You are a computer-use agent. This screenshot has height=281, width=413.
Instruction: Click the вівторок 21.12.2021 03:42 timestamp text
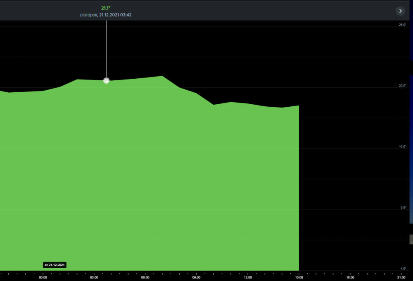[x=106, y=15]
